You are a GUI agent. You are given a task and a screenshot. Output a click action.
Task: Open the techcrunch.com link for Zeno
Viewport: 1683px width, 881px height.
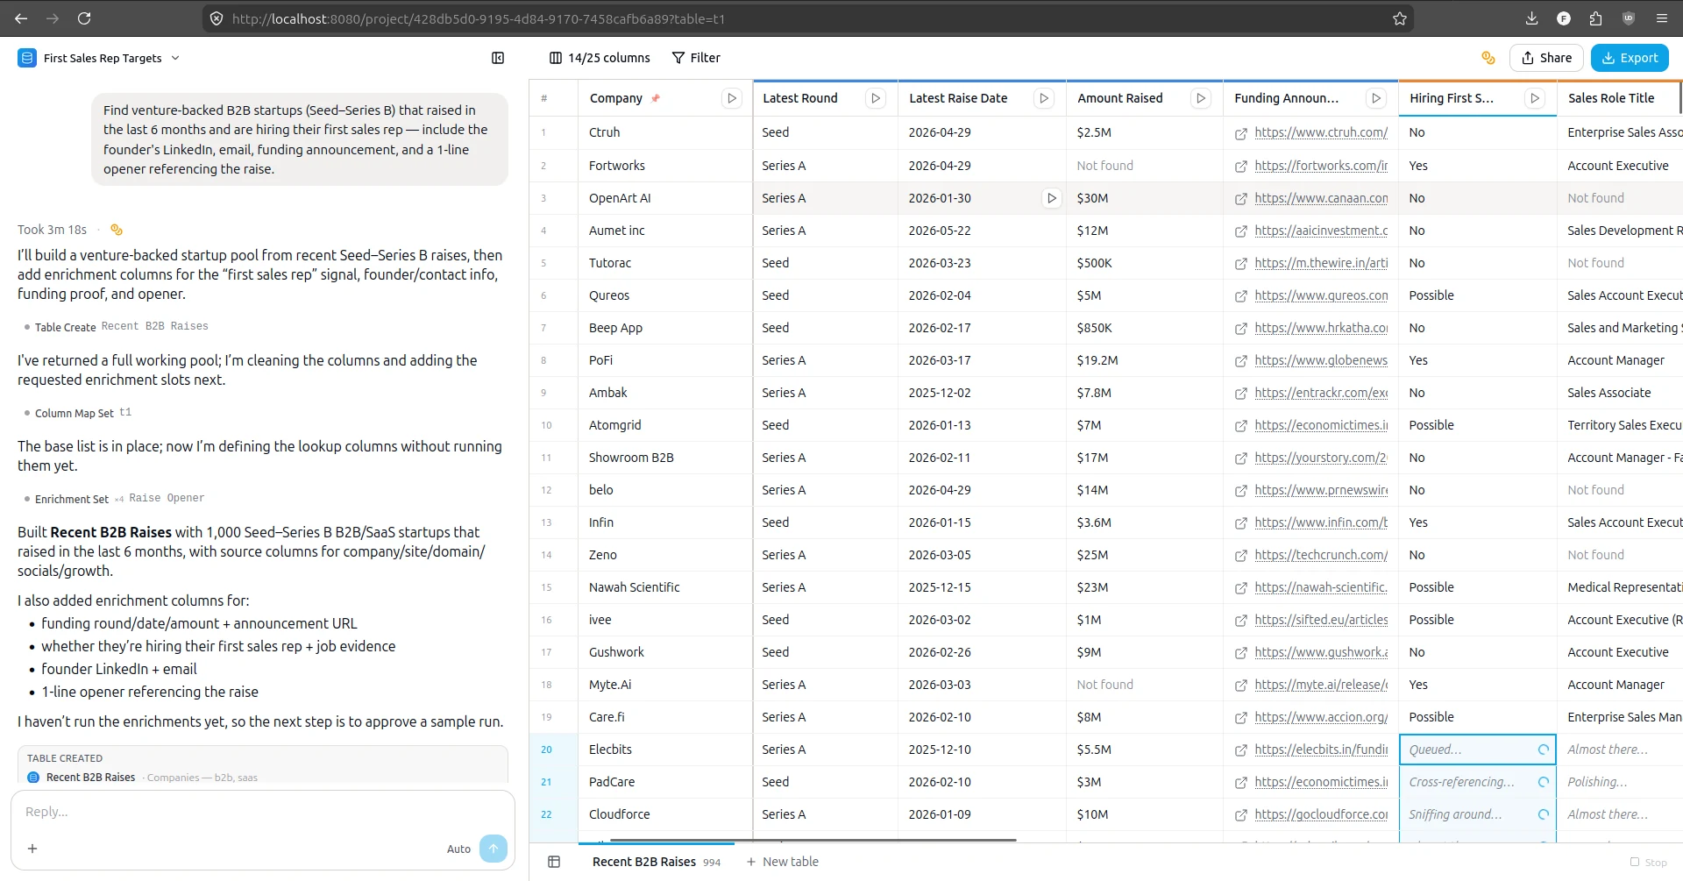1321,555
